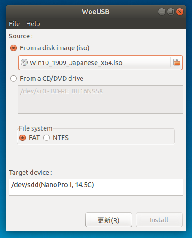Click the 'Source :' label

tap(21, 36)
